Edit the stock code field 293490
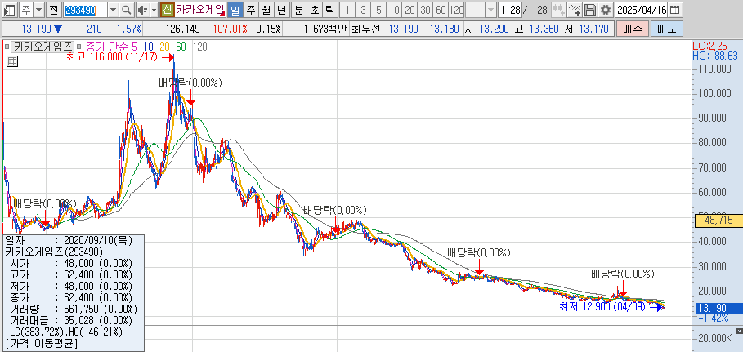Image resolution: width=743 pixels, height=352 pixels. coord(85,10)
